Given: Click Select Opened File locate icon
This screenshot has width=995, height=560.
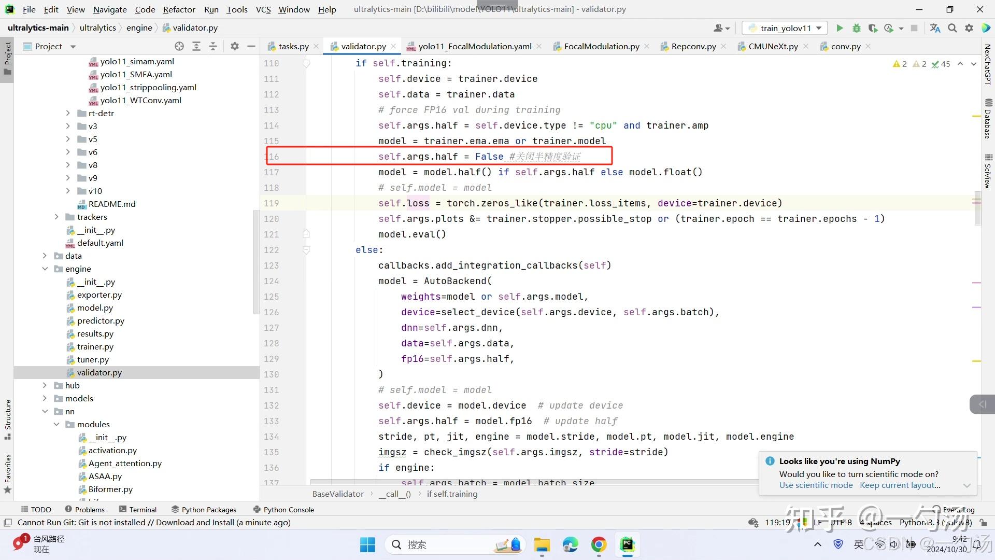Looking at the screenshot, I should pos(179,46).
